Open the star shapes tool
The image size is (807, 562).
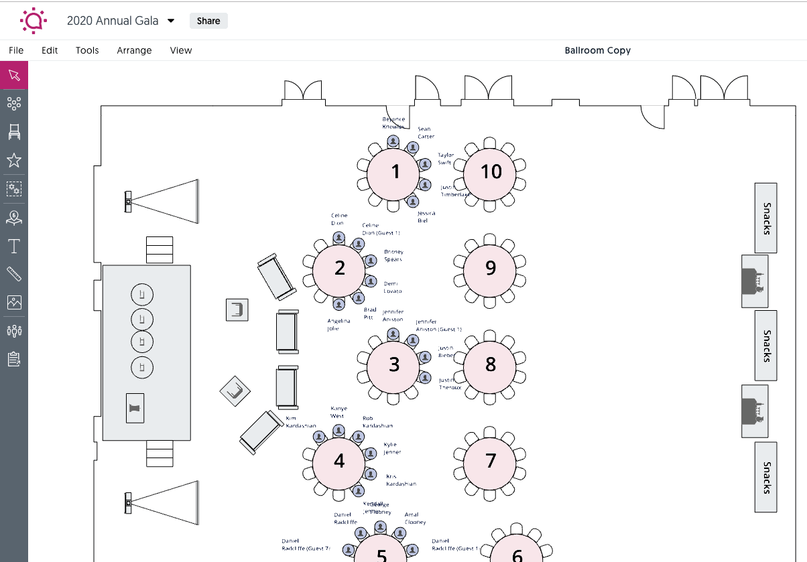[x=14, y=160]
